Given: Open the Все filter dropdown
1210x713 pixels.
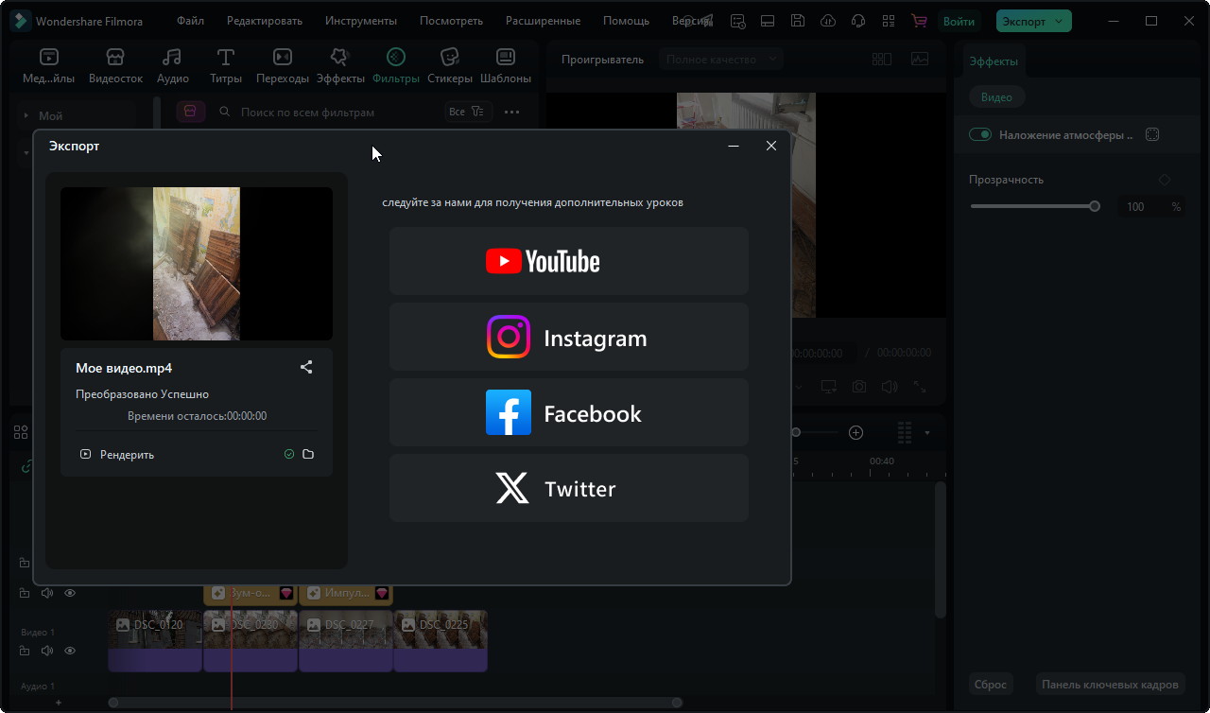Looking at the screenshot, I should [467, 112].
